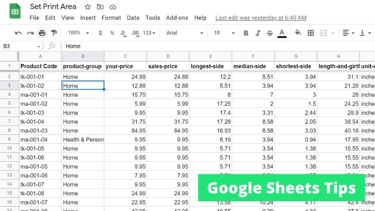The image size is (375, 211).
Task: Open the 100% zoom dropdown
Action: pyautogui.click(x=78, y=33)
